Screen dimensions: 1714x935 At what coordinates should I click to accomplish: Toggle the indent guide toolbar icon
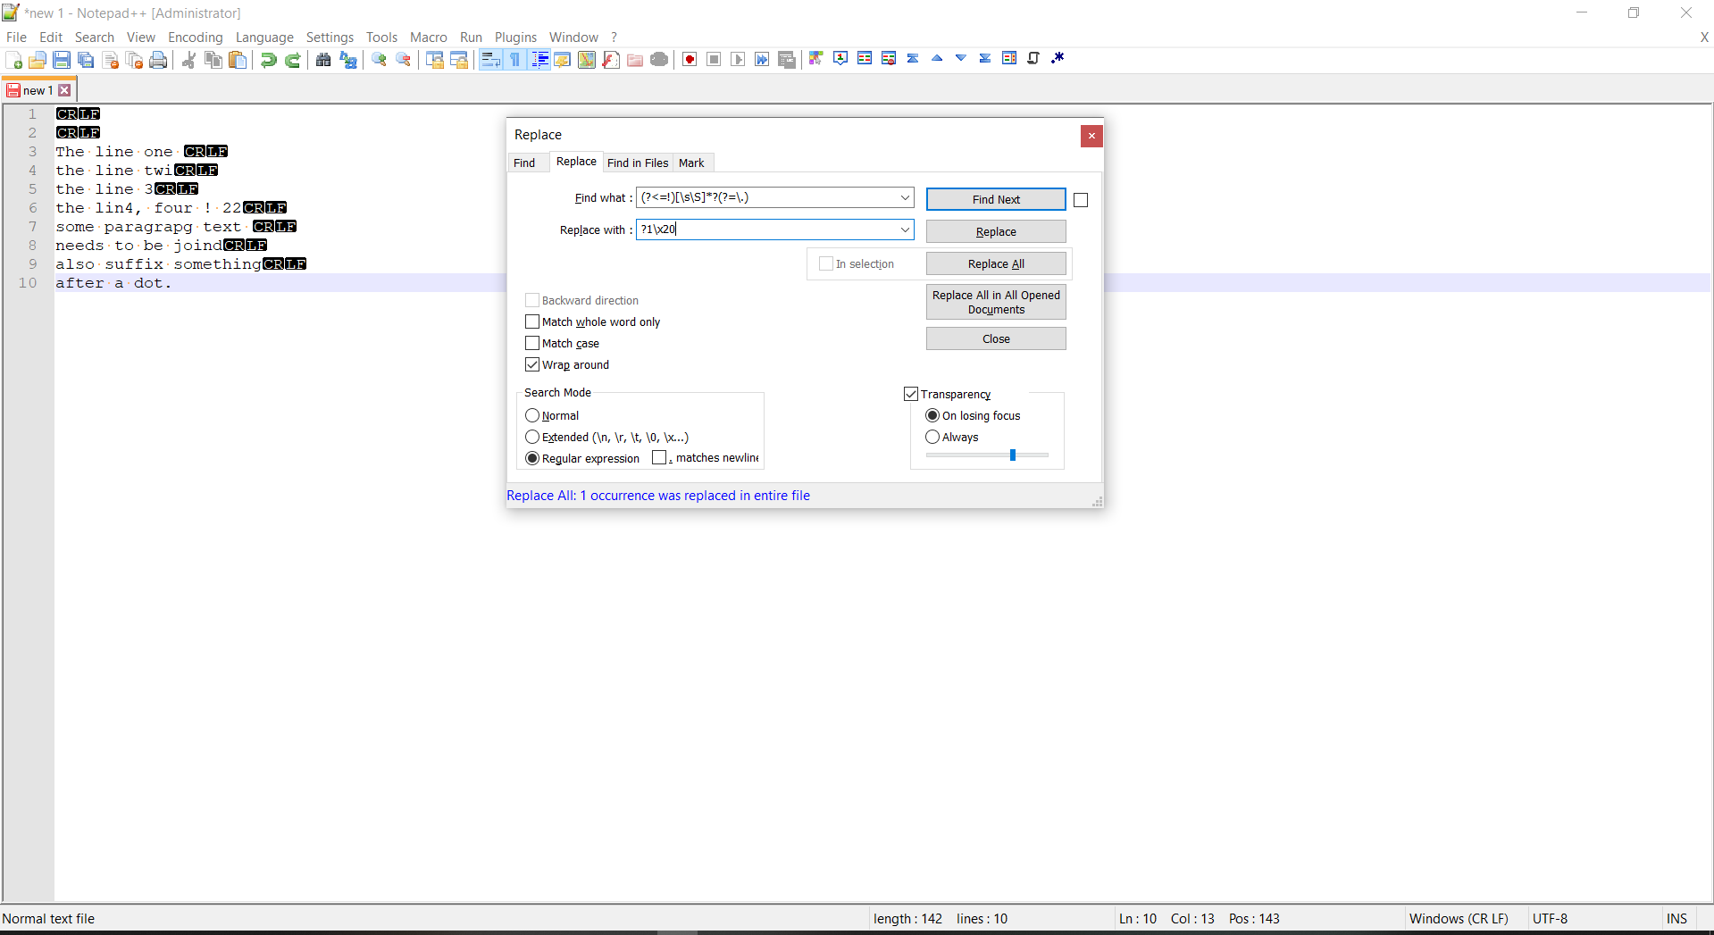click(539, 60)
